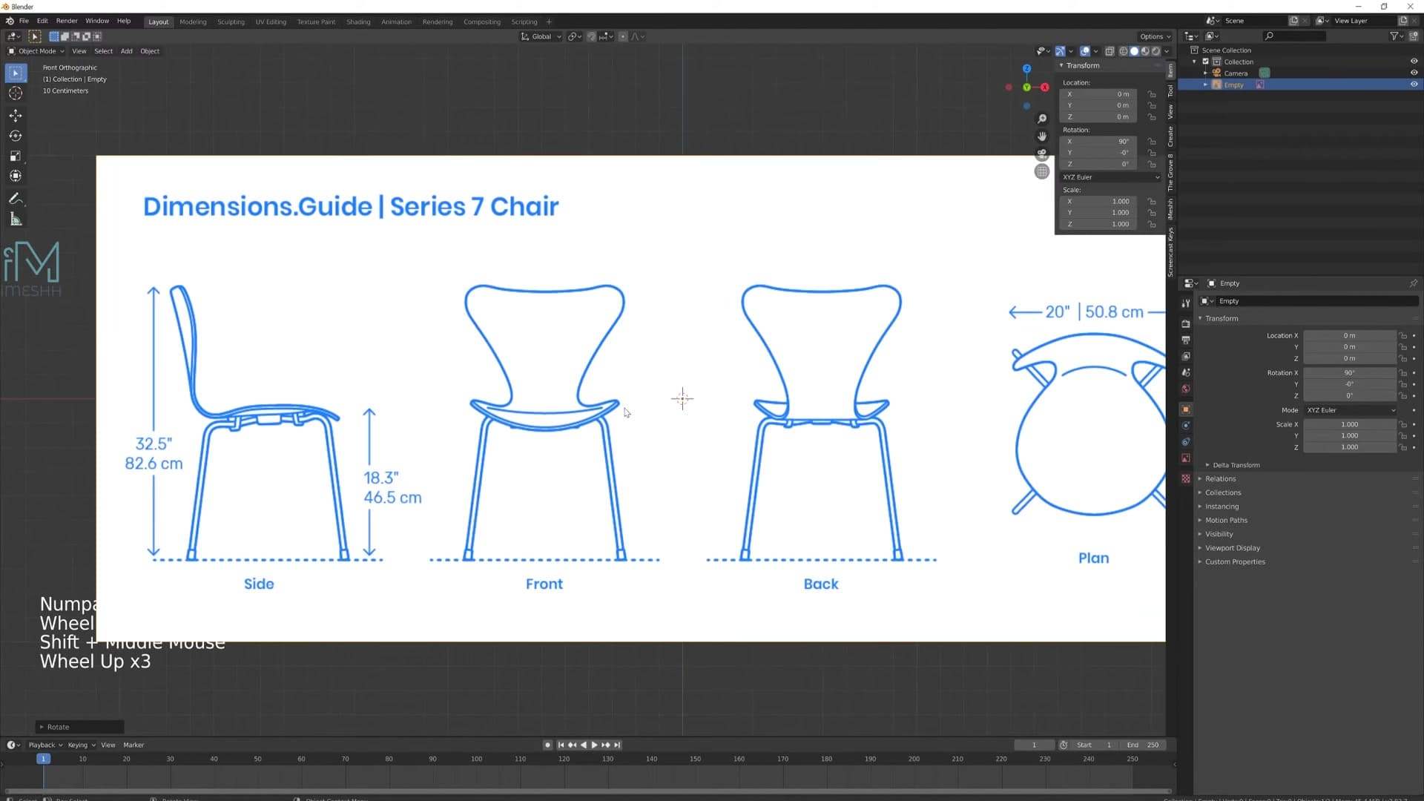Open timeline Marker menu
This screenshot has height=801, width=1424.
tap(133, 745)
